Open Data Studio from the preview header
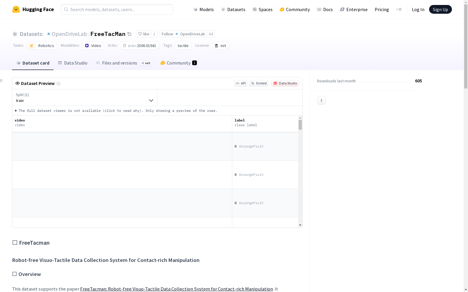This screenshot has width=468, height=292. [x=285, y=83]
